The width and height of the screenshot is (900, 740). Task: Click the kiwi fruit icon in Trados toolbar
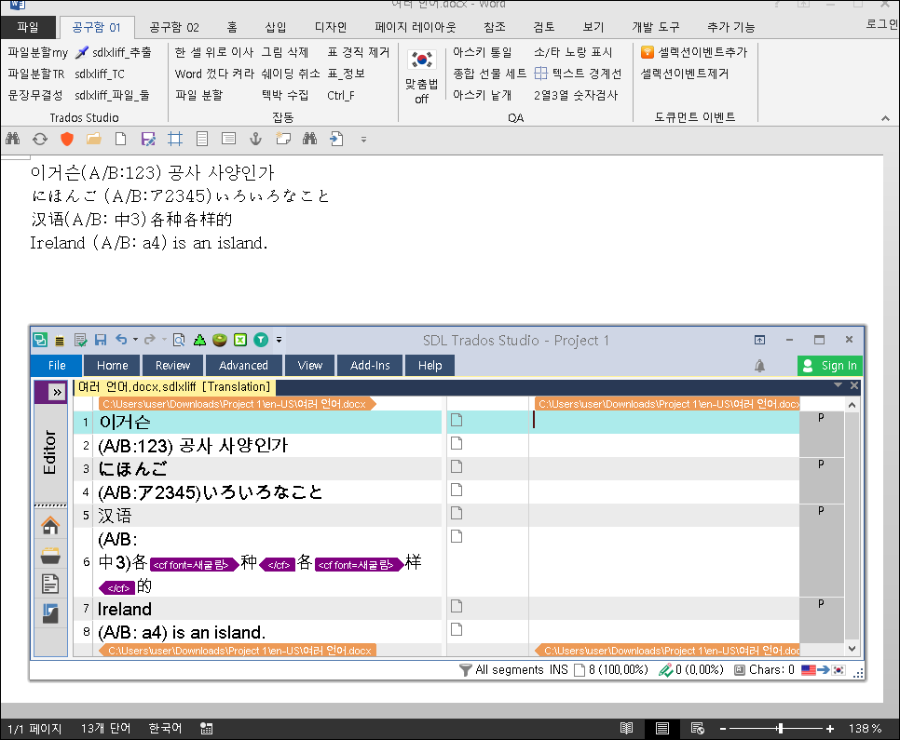(220, 340)
